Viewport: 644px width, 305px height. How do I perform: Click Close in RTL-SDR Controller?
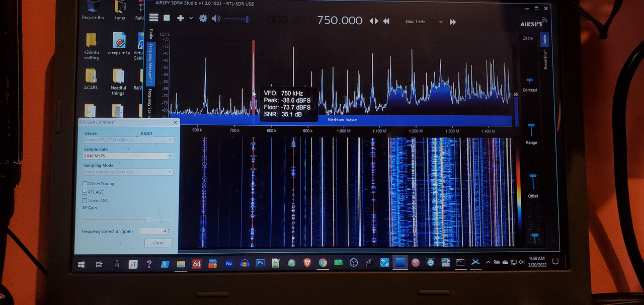pos(158,243)
